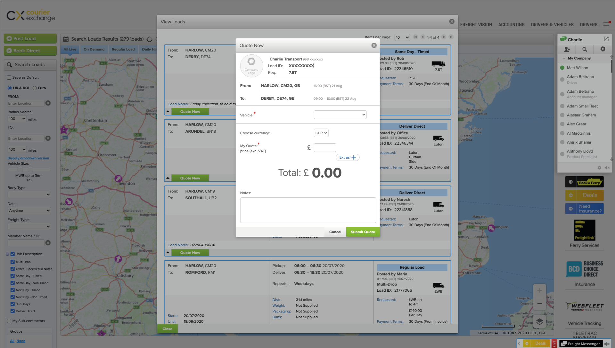Select the Euro radio button
The width and height of the screenshot is (615, 348).
tap(35, 88)
